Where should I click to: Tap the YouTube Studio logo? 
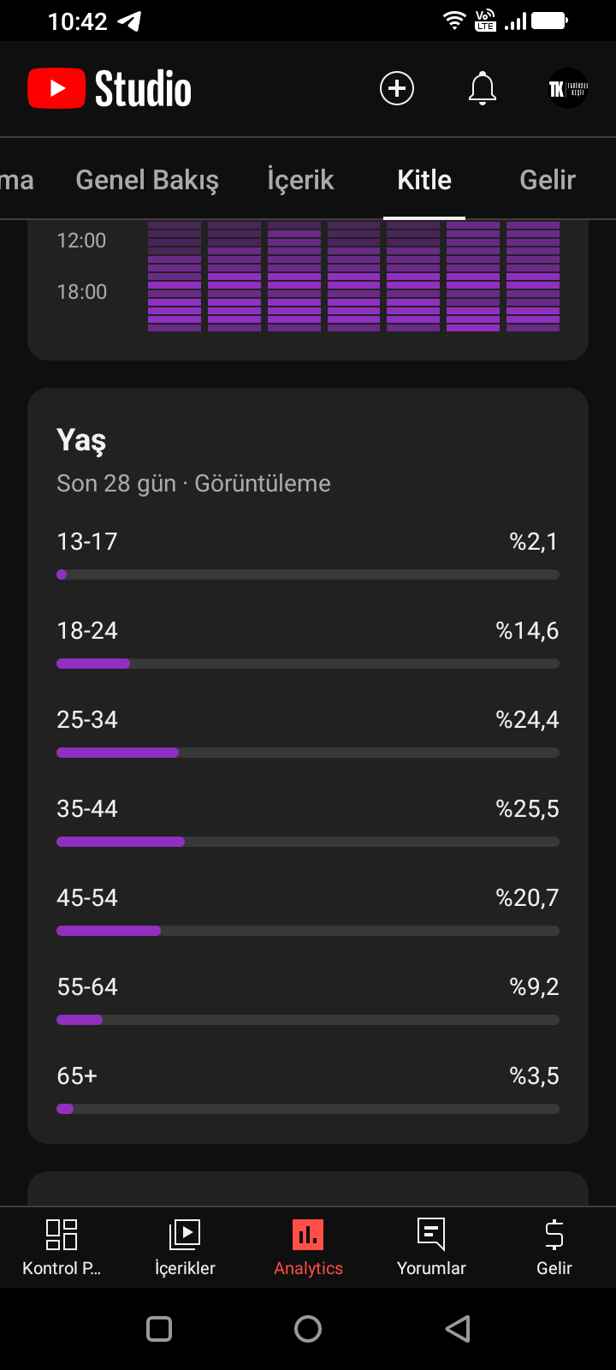pyautogui.click(x=110, y=88)
